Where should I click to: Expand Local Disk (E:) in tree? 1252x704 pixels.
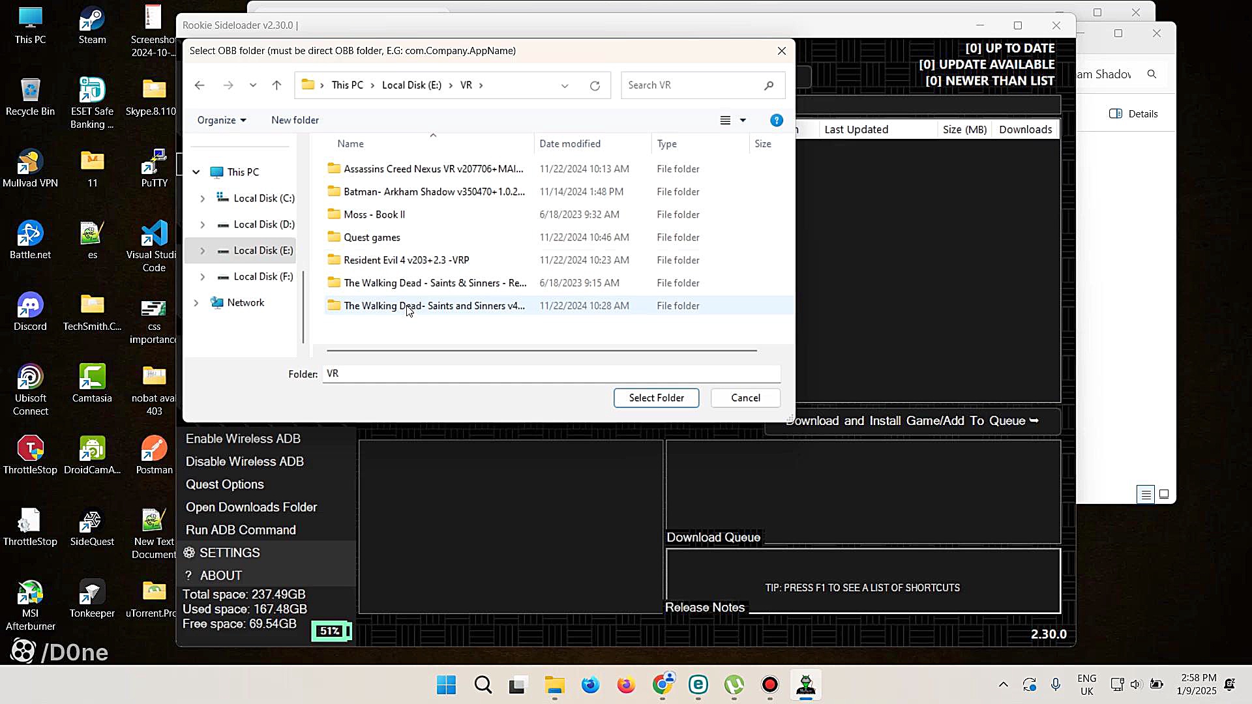coord(202,250)
